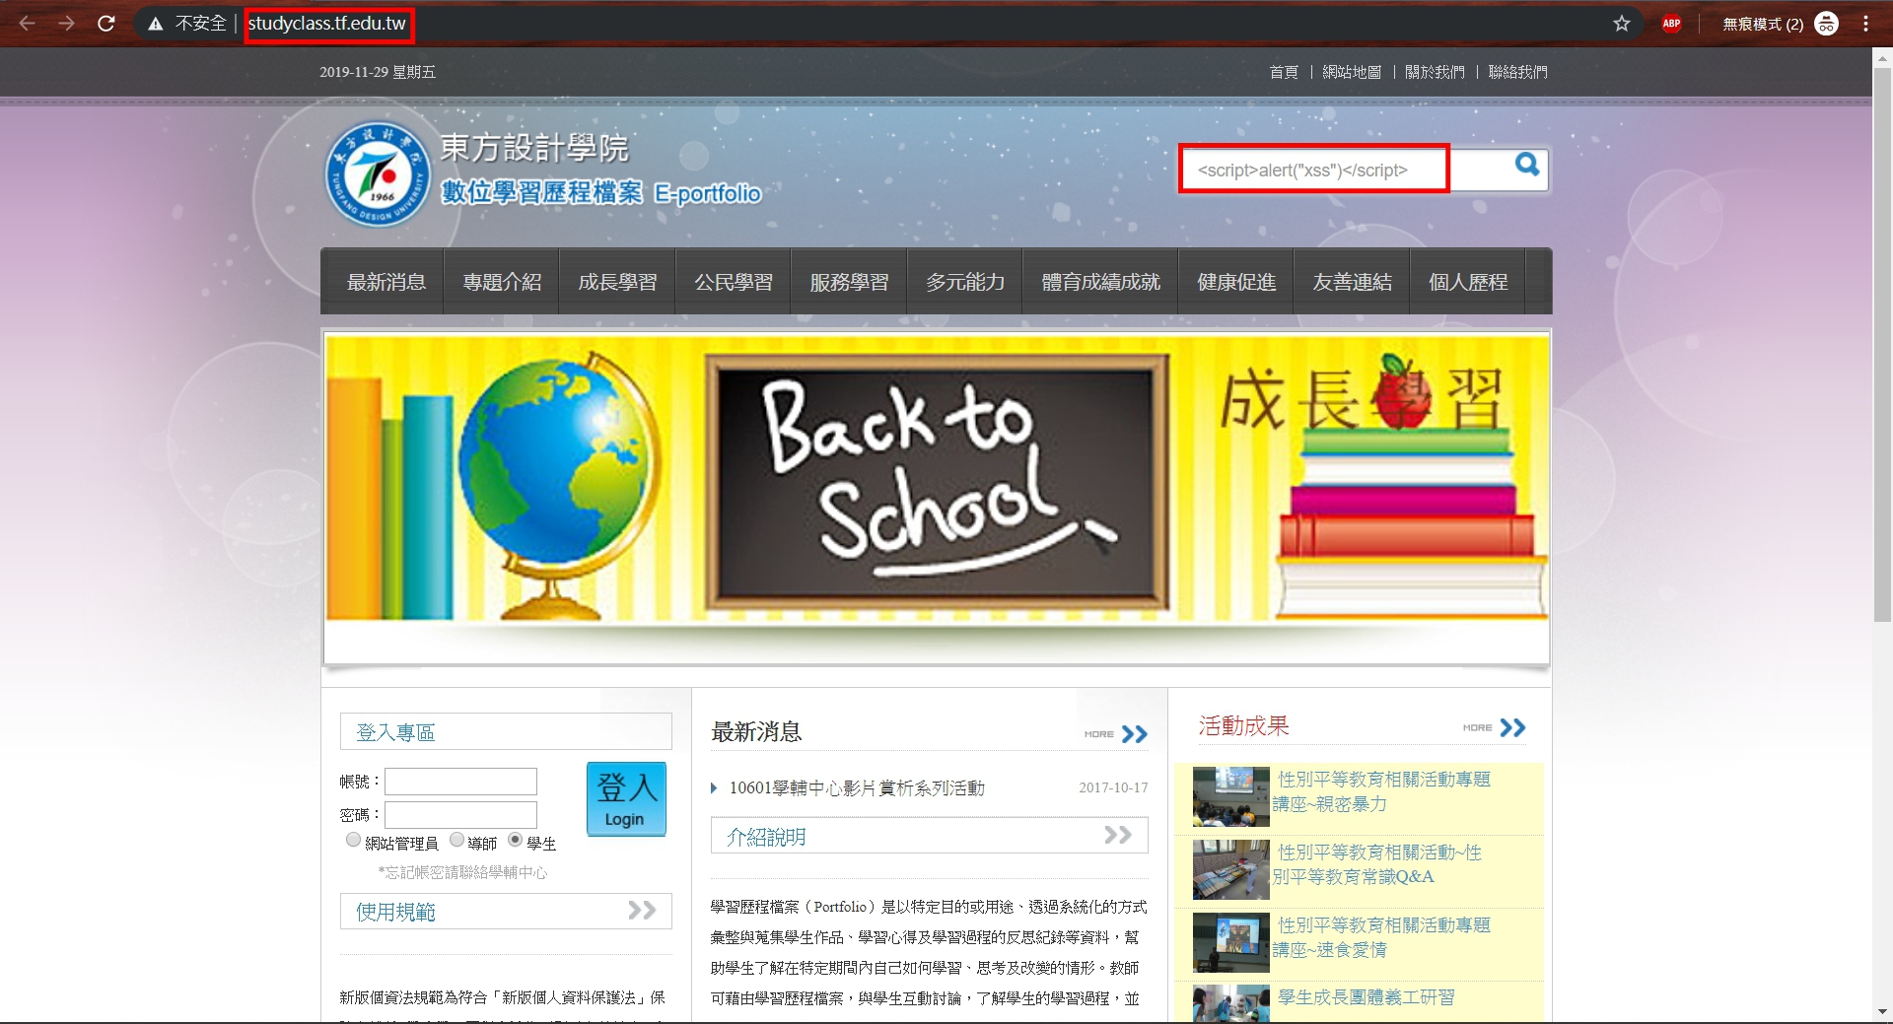Screen dimensions: 1893x1024
Task: Click the date text 2019-11-29 星期五
Action: (378, 72)
